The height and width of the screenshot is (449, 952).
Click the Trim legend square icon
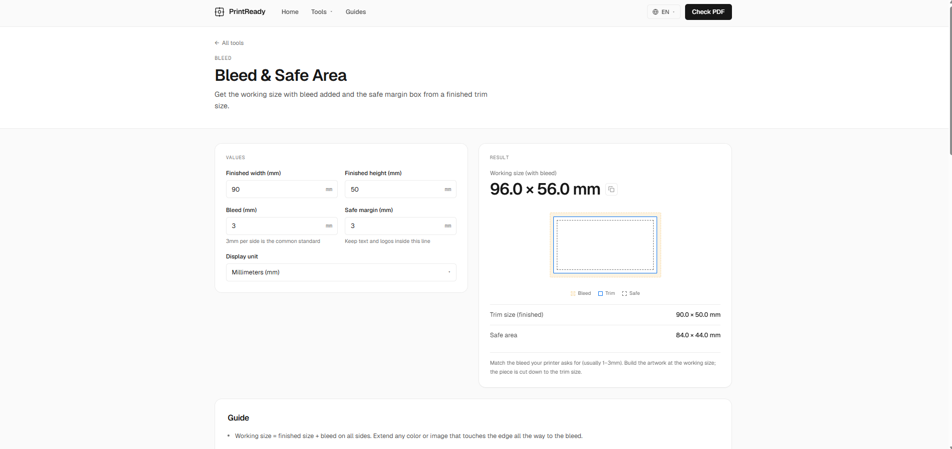click(600, 293)
